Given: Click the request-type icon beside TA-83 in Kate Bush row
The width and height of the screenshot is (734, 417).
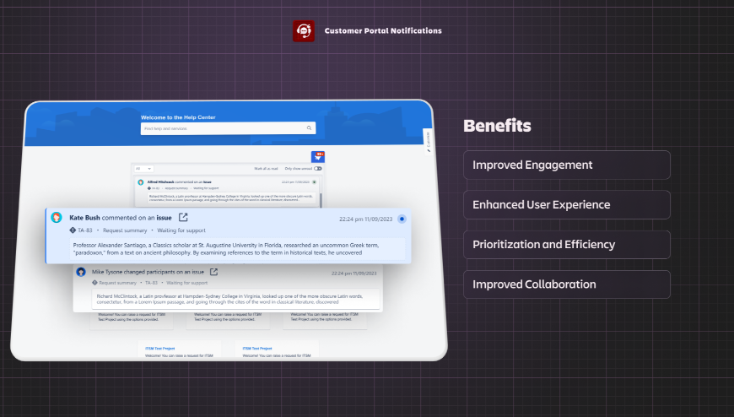Looking at the screenshot, I should tap(73, 230).
